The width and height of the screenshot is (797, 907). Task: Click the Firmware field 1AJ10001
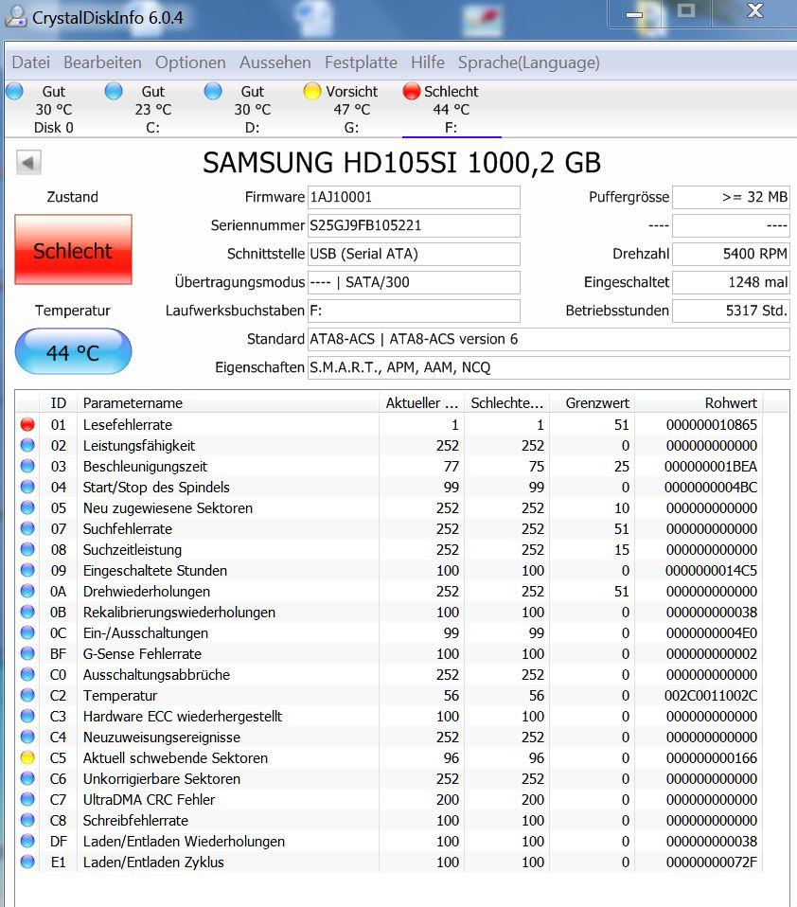tap(414, 197)
